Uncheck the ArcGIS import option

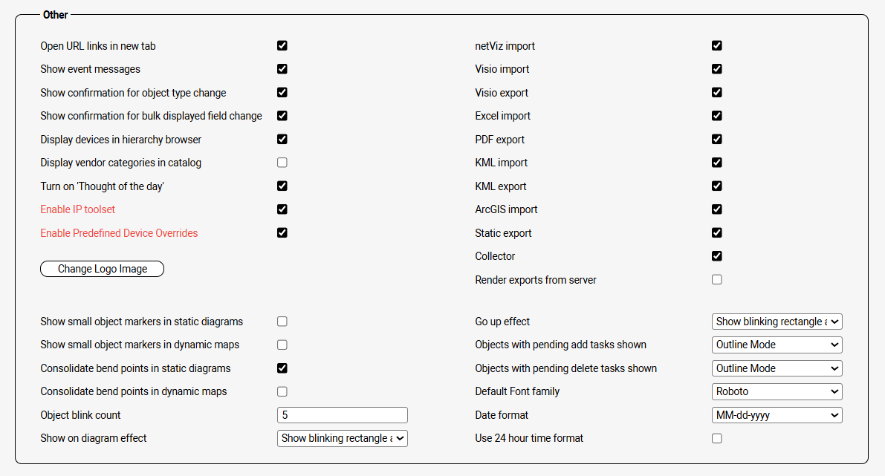[717, 209]
